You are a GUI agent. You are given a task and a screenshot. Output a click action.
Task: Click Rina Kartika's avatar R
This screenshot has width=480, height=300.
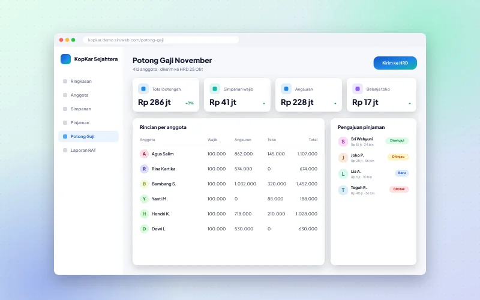(144, 169)
